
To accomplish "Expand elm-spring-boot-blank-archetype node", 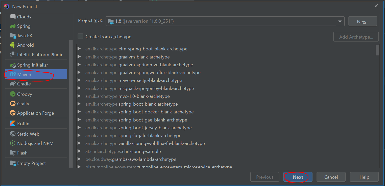I will [79, 49].
